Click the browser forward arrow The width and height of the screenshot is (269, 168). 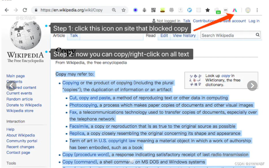point(16,10)
